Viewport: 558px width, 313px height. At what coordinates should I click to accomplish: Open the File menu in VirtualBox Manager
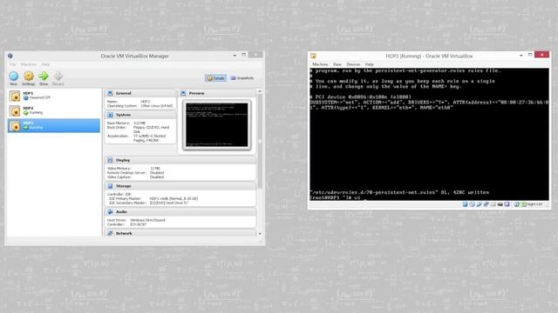tap(12, 64)
